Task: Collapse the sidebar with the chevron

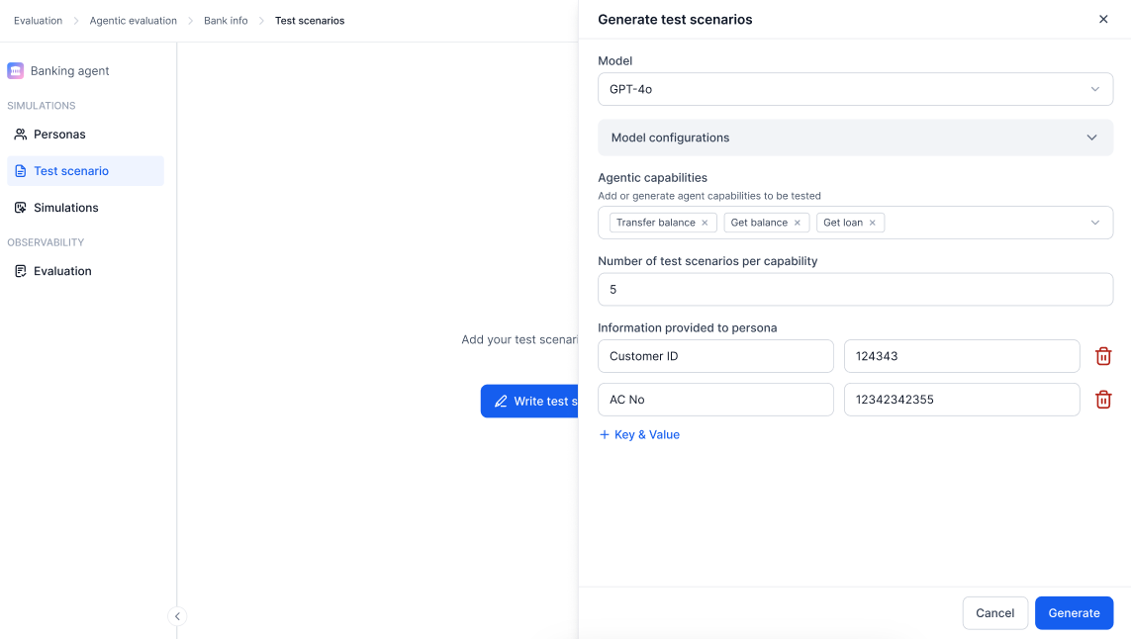Action: pos(178,616)
